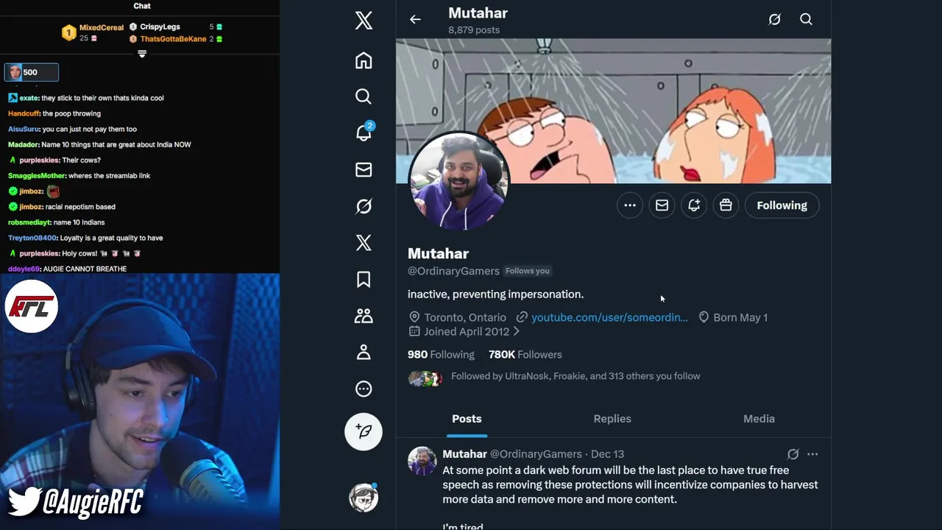Open Bookmarks icon in sidebar
This screenshot has width=942, height=530.
pyautogui.click(x=364, y=279)
